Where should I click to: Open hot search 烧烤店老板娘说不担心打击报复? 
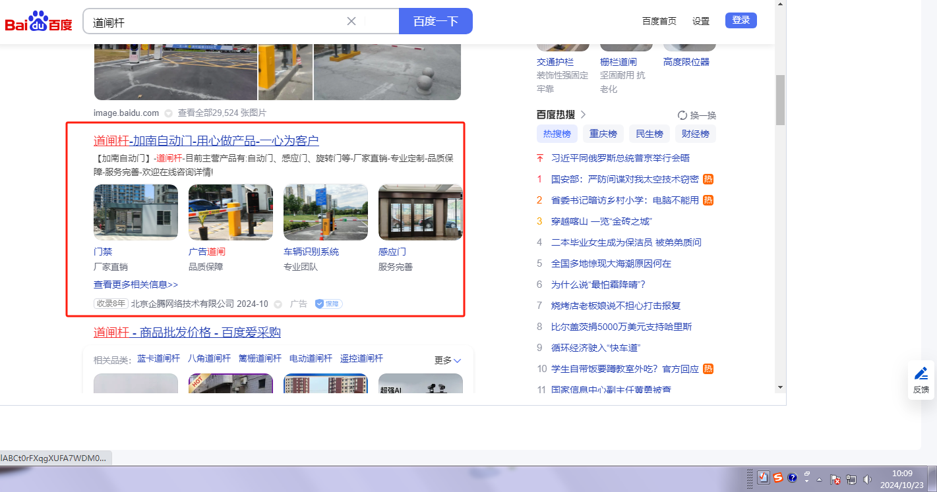(616, 306)
